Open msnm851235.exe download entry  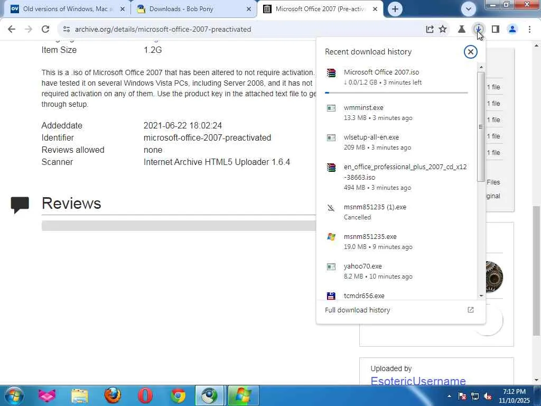click(x=396, y=242)
